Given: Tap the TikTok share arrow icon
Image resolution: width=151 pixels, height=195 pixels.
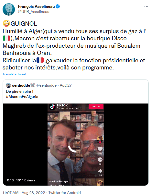Looking at the screenshot, I should tap(100, 171).
